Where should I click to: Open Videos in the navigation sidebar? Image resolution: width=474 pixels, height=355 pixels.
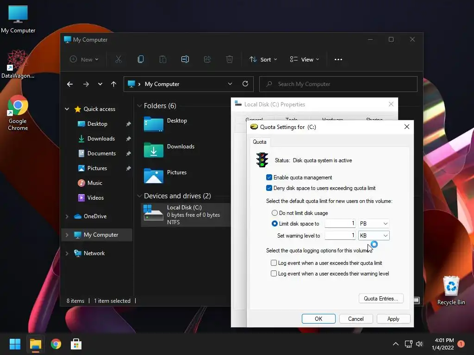(x=95, y=198)
